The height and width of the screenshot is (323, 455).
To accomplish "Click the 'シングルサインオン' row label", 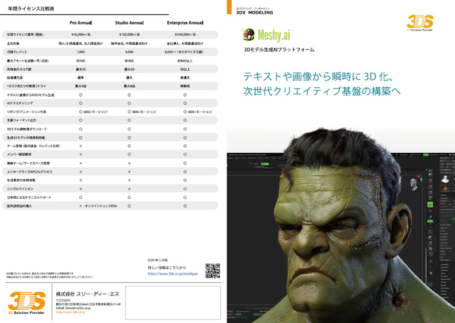I will (x=20, y=189).
